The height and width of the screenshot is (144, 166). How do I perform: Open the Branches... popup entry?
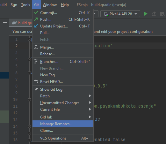tap(63, 62)
